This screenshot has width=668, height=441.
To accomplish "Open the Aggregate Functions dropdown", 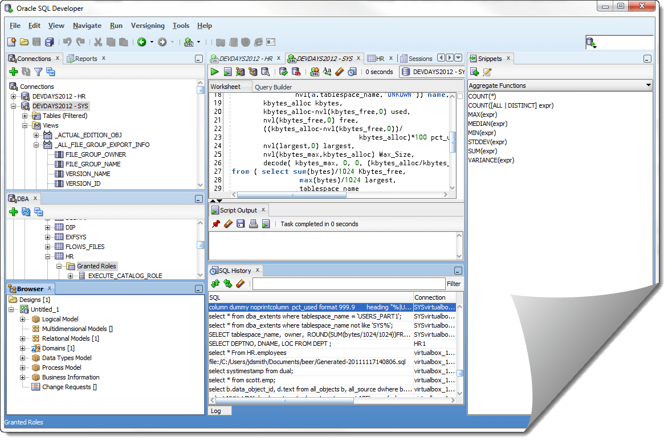I will point(649,85).
